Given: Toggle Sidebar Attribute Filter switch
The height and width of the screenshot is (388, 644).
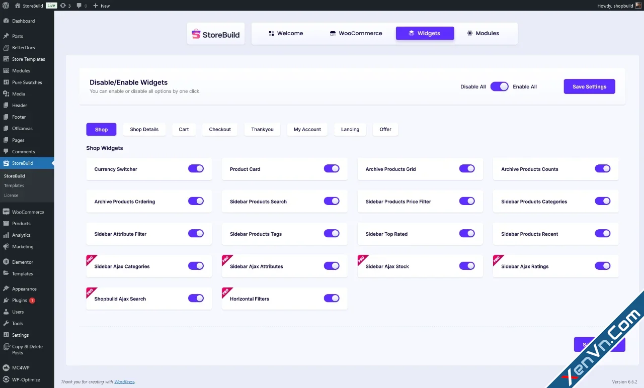Looking at the screenshot, I should (x=196, y=234).
